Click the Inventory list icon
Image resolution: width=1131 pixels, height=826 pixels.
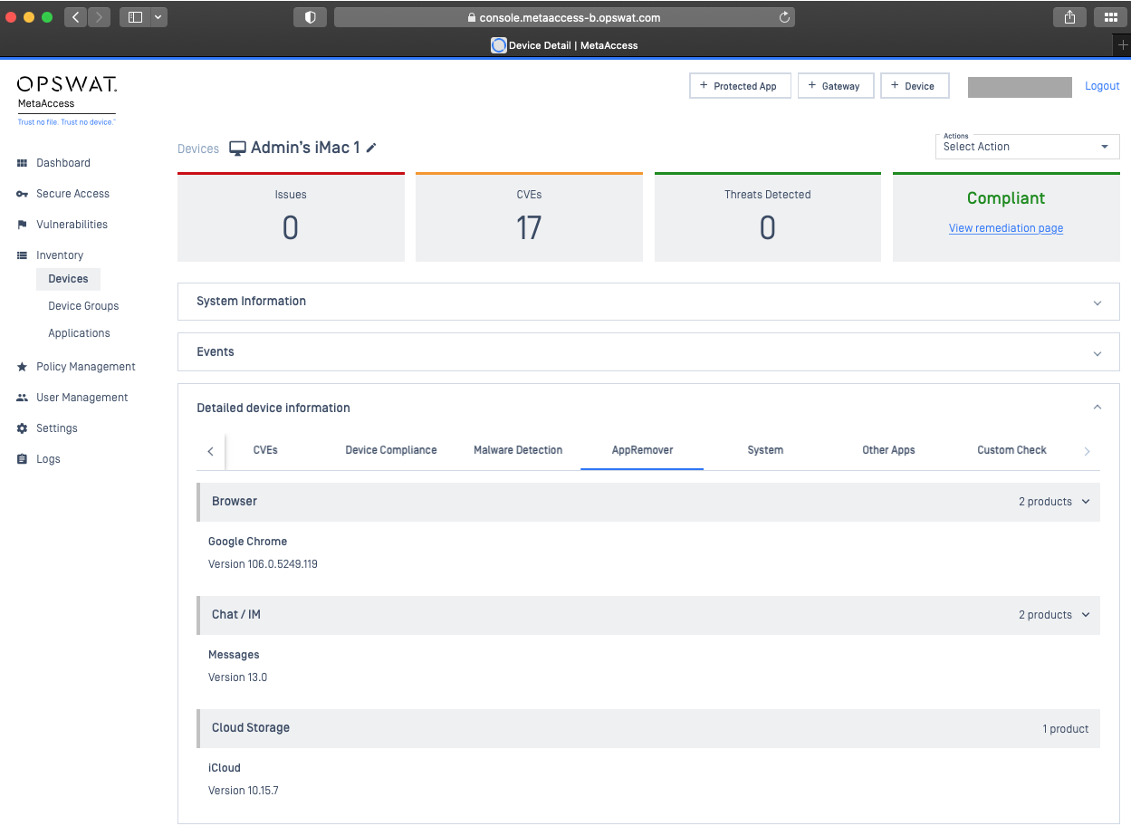click(x=23, y=255)
